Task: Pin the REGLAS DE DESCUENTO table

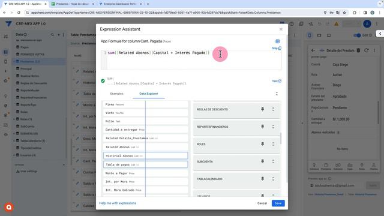Action: [263, 109]
